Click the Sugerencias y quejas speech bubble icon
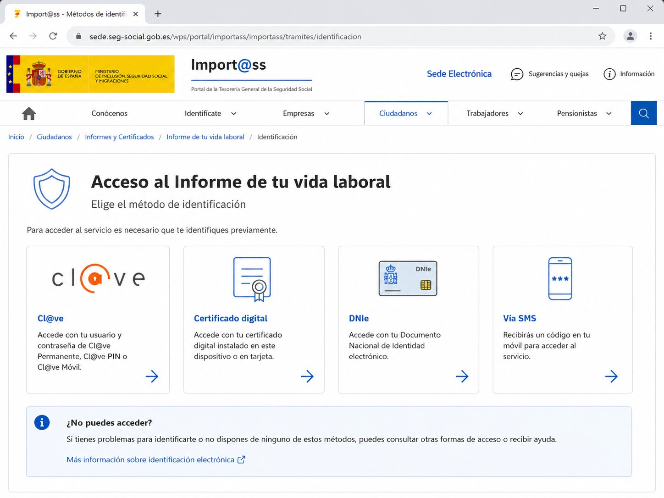This screenshot has width=664, height=498. tap(517, 74)
